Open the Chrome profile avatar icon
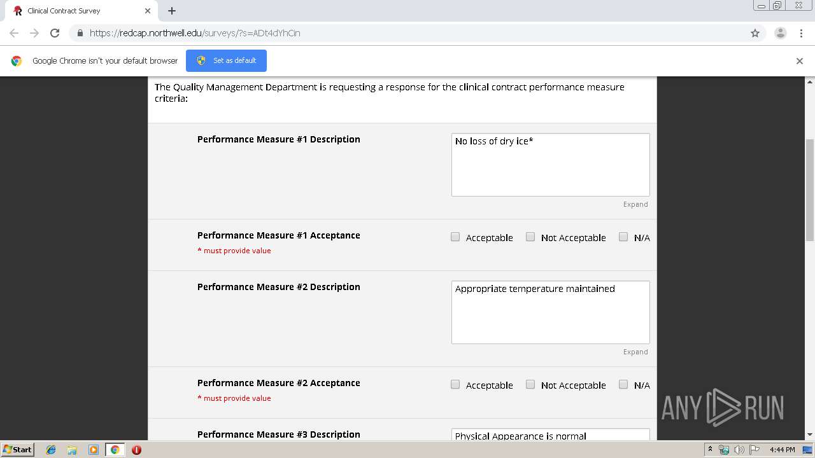This screenshot has width=815, height=458. click(781, 33)
